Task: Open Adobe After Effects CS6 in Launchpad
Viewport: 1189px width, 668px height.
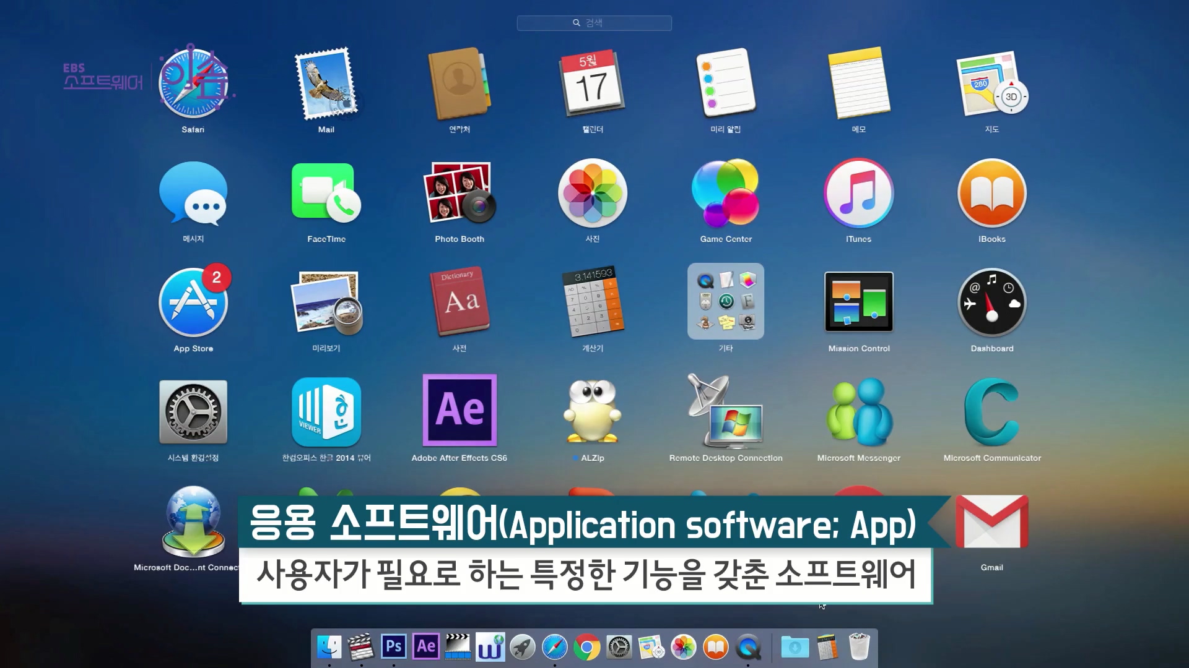Action: pos(459,410)
